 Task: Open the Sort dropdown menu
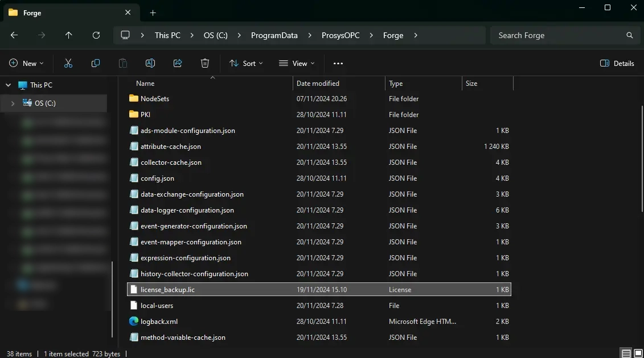[x=246, y=63]
